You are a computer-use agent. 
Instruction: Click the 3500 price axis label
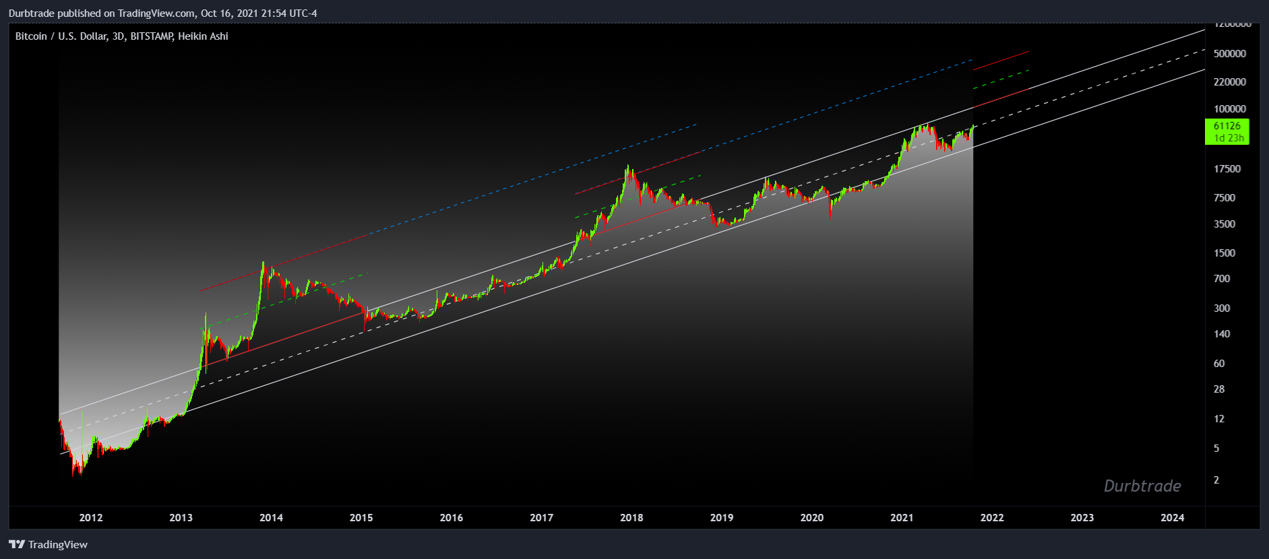pos(1225,224)
